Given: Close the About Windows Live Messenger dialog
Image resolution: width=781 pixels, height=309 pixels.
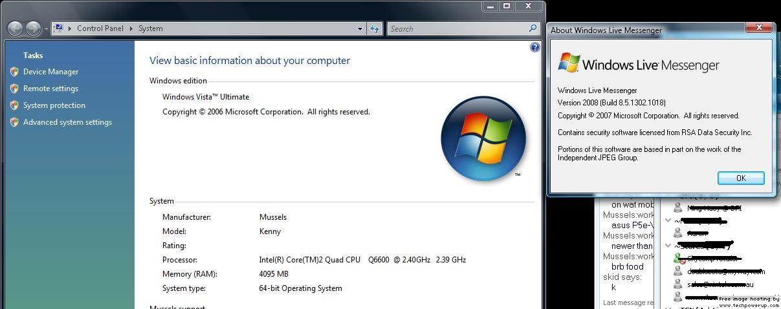Looking at the screenshot, I should coord(758,27).
